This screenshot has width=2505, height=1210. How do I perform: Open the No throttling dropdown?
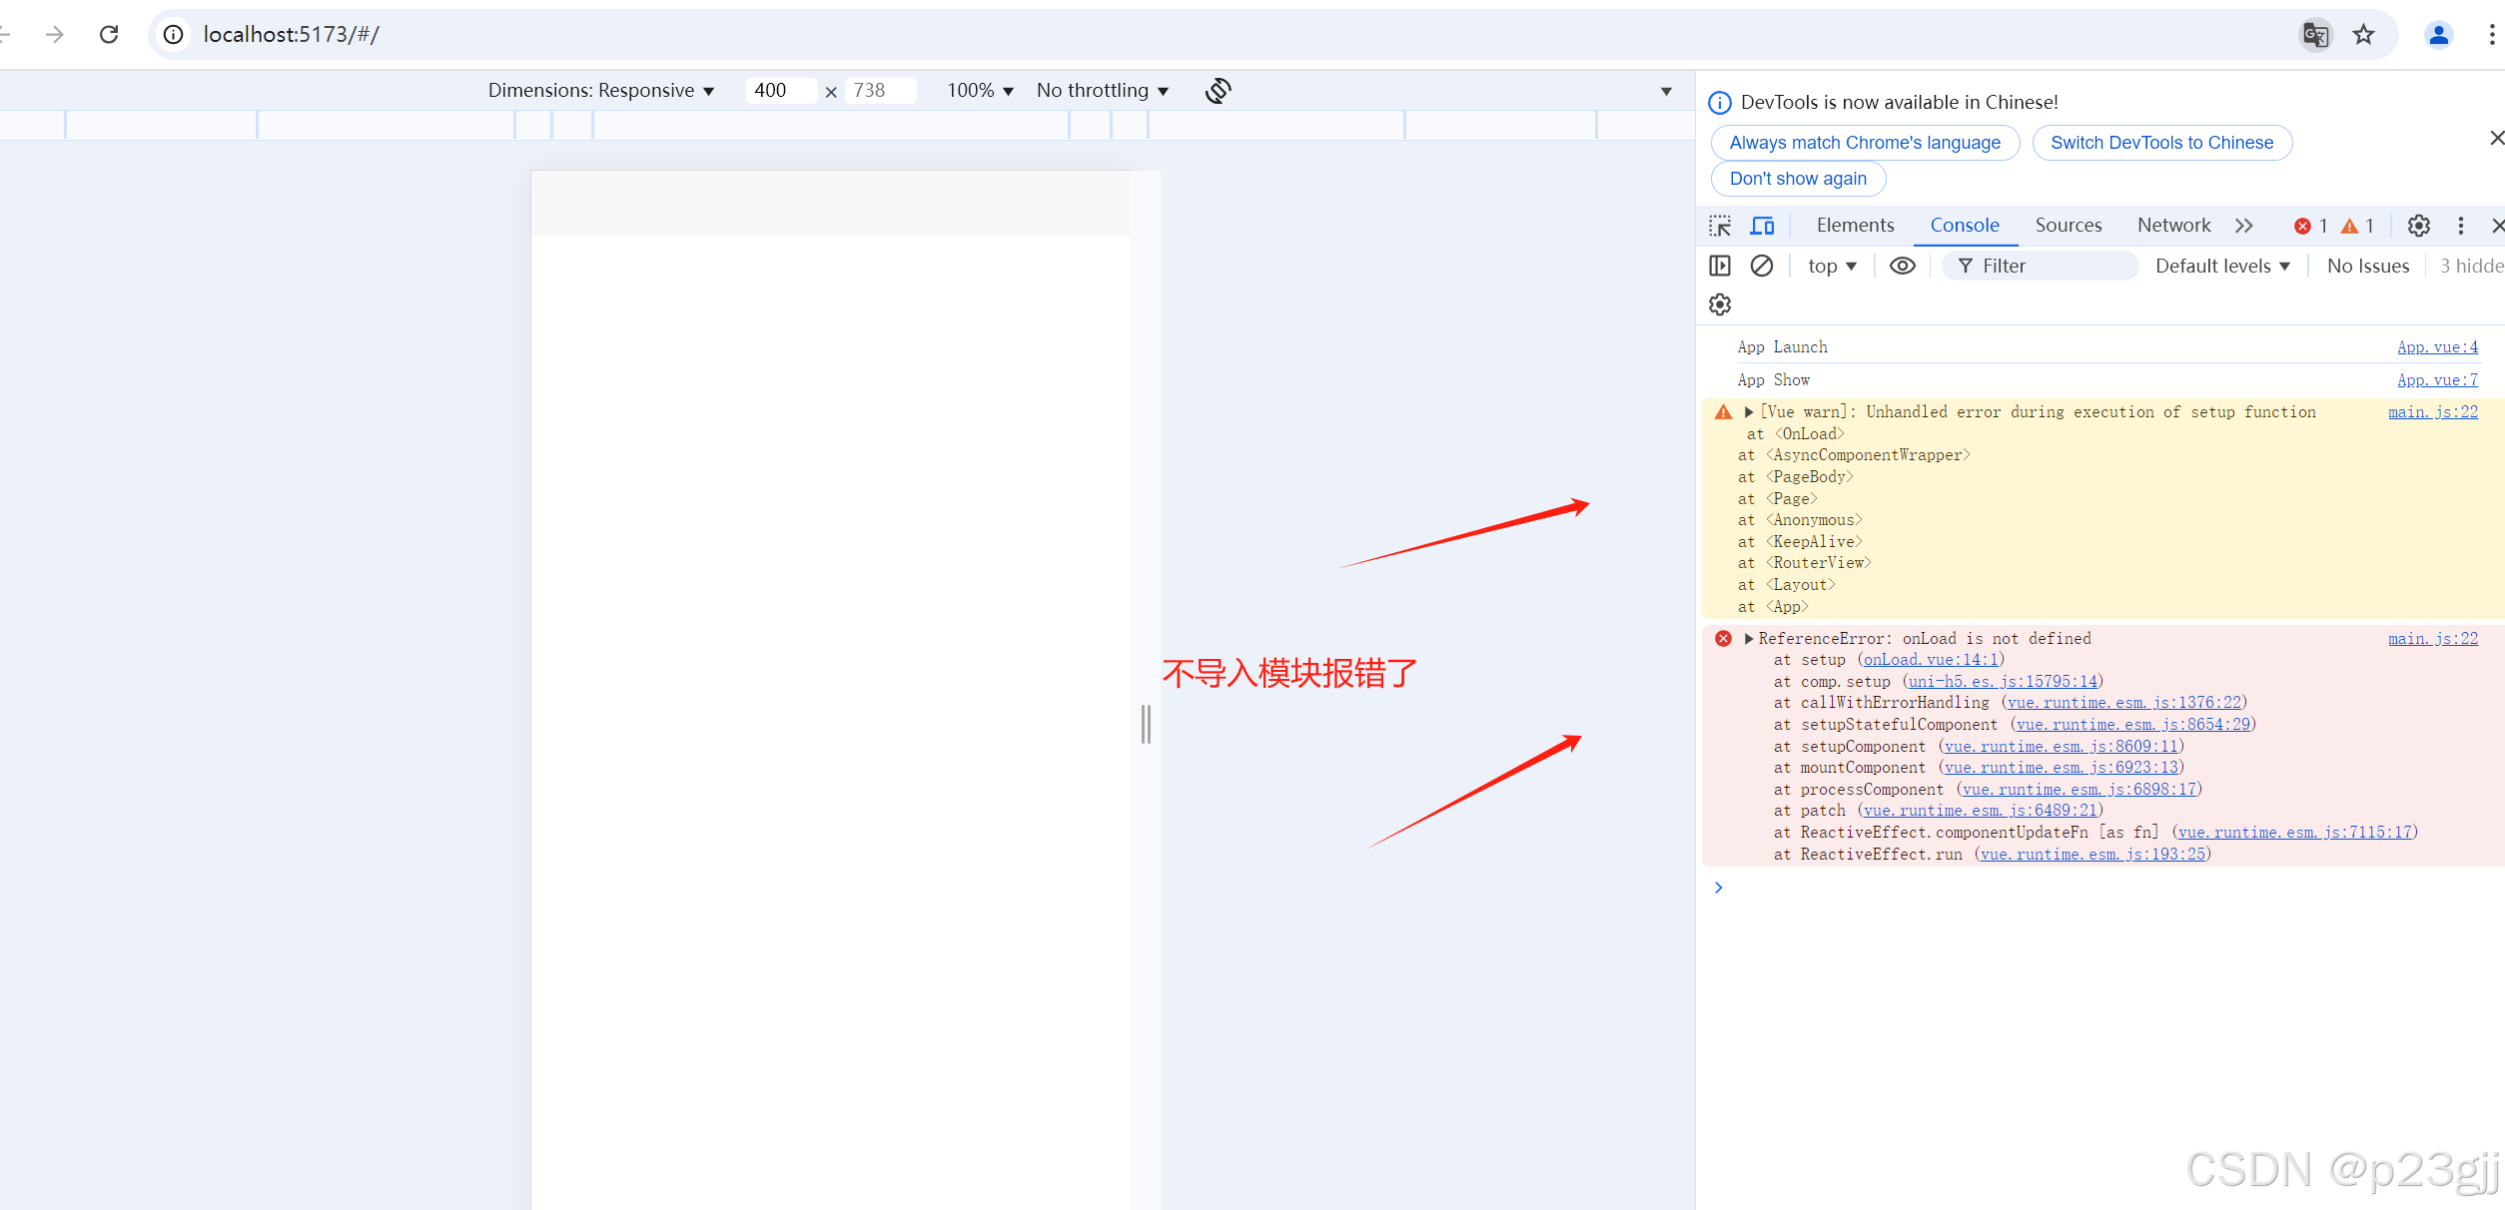(x=1102, y=91)
